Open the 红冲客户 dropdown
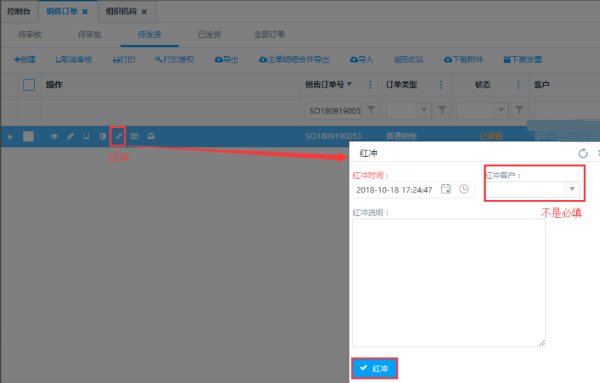 click(x=572, y=189)
